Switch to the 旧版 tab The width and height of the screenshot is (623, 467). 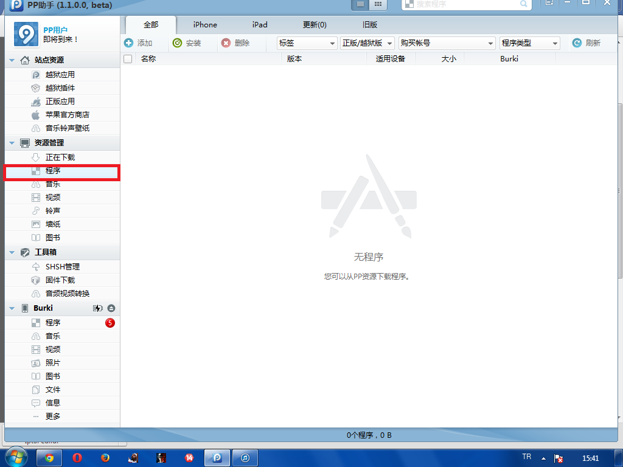coord(369,24)
